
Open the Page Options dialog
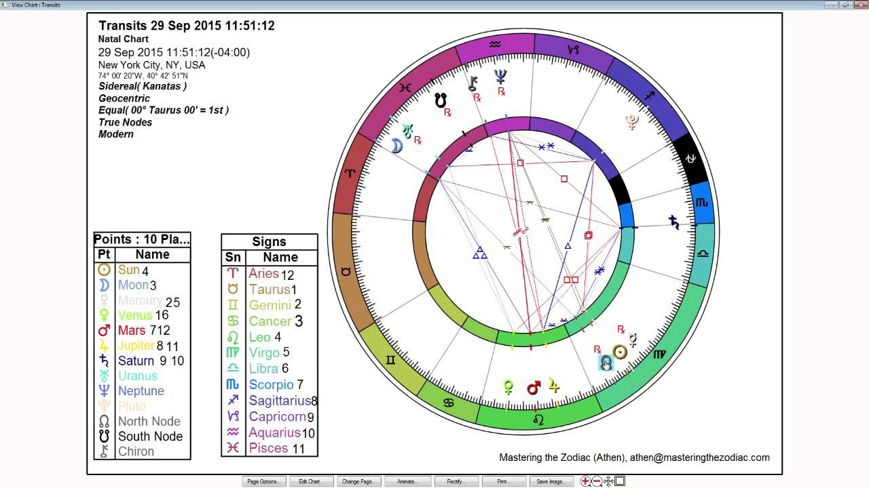point(263,482)
